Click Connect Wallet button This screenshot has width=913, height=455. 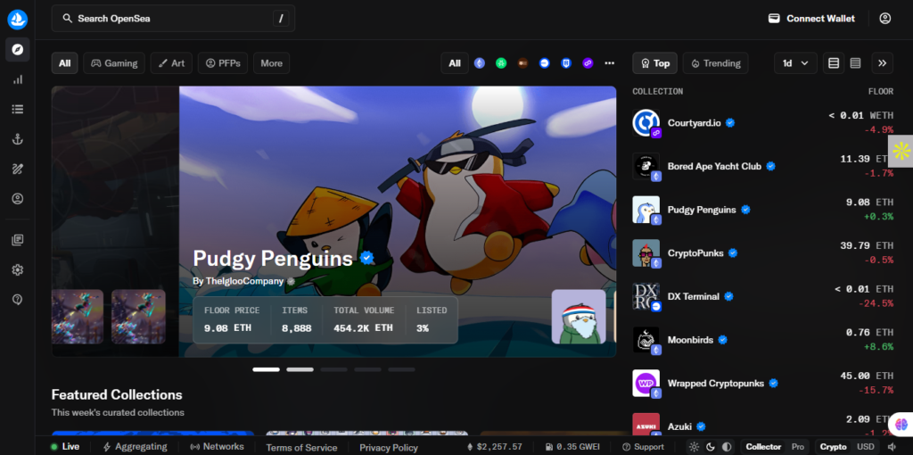[811, 19]
